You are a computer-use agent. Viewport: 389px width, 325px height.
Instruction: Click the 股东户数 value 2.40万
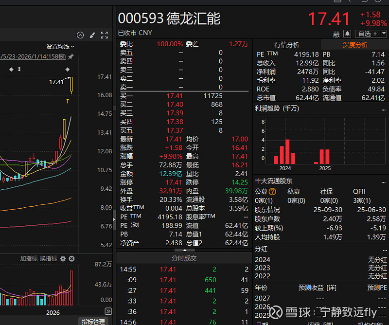333,219
